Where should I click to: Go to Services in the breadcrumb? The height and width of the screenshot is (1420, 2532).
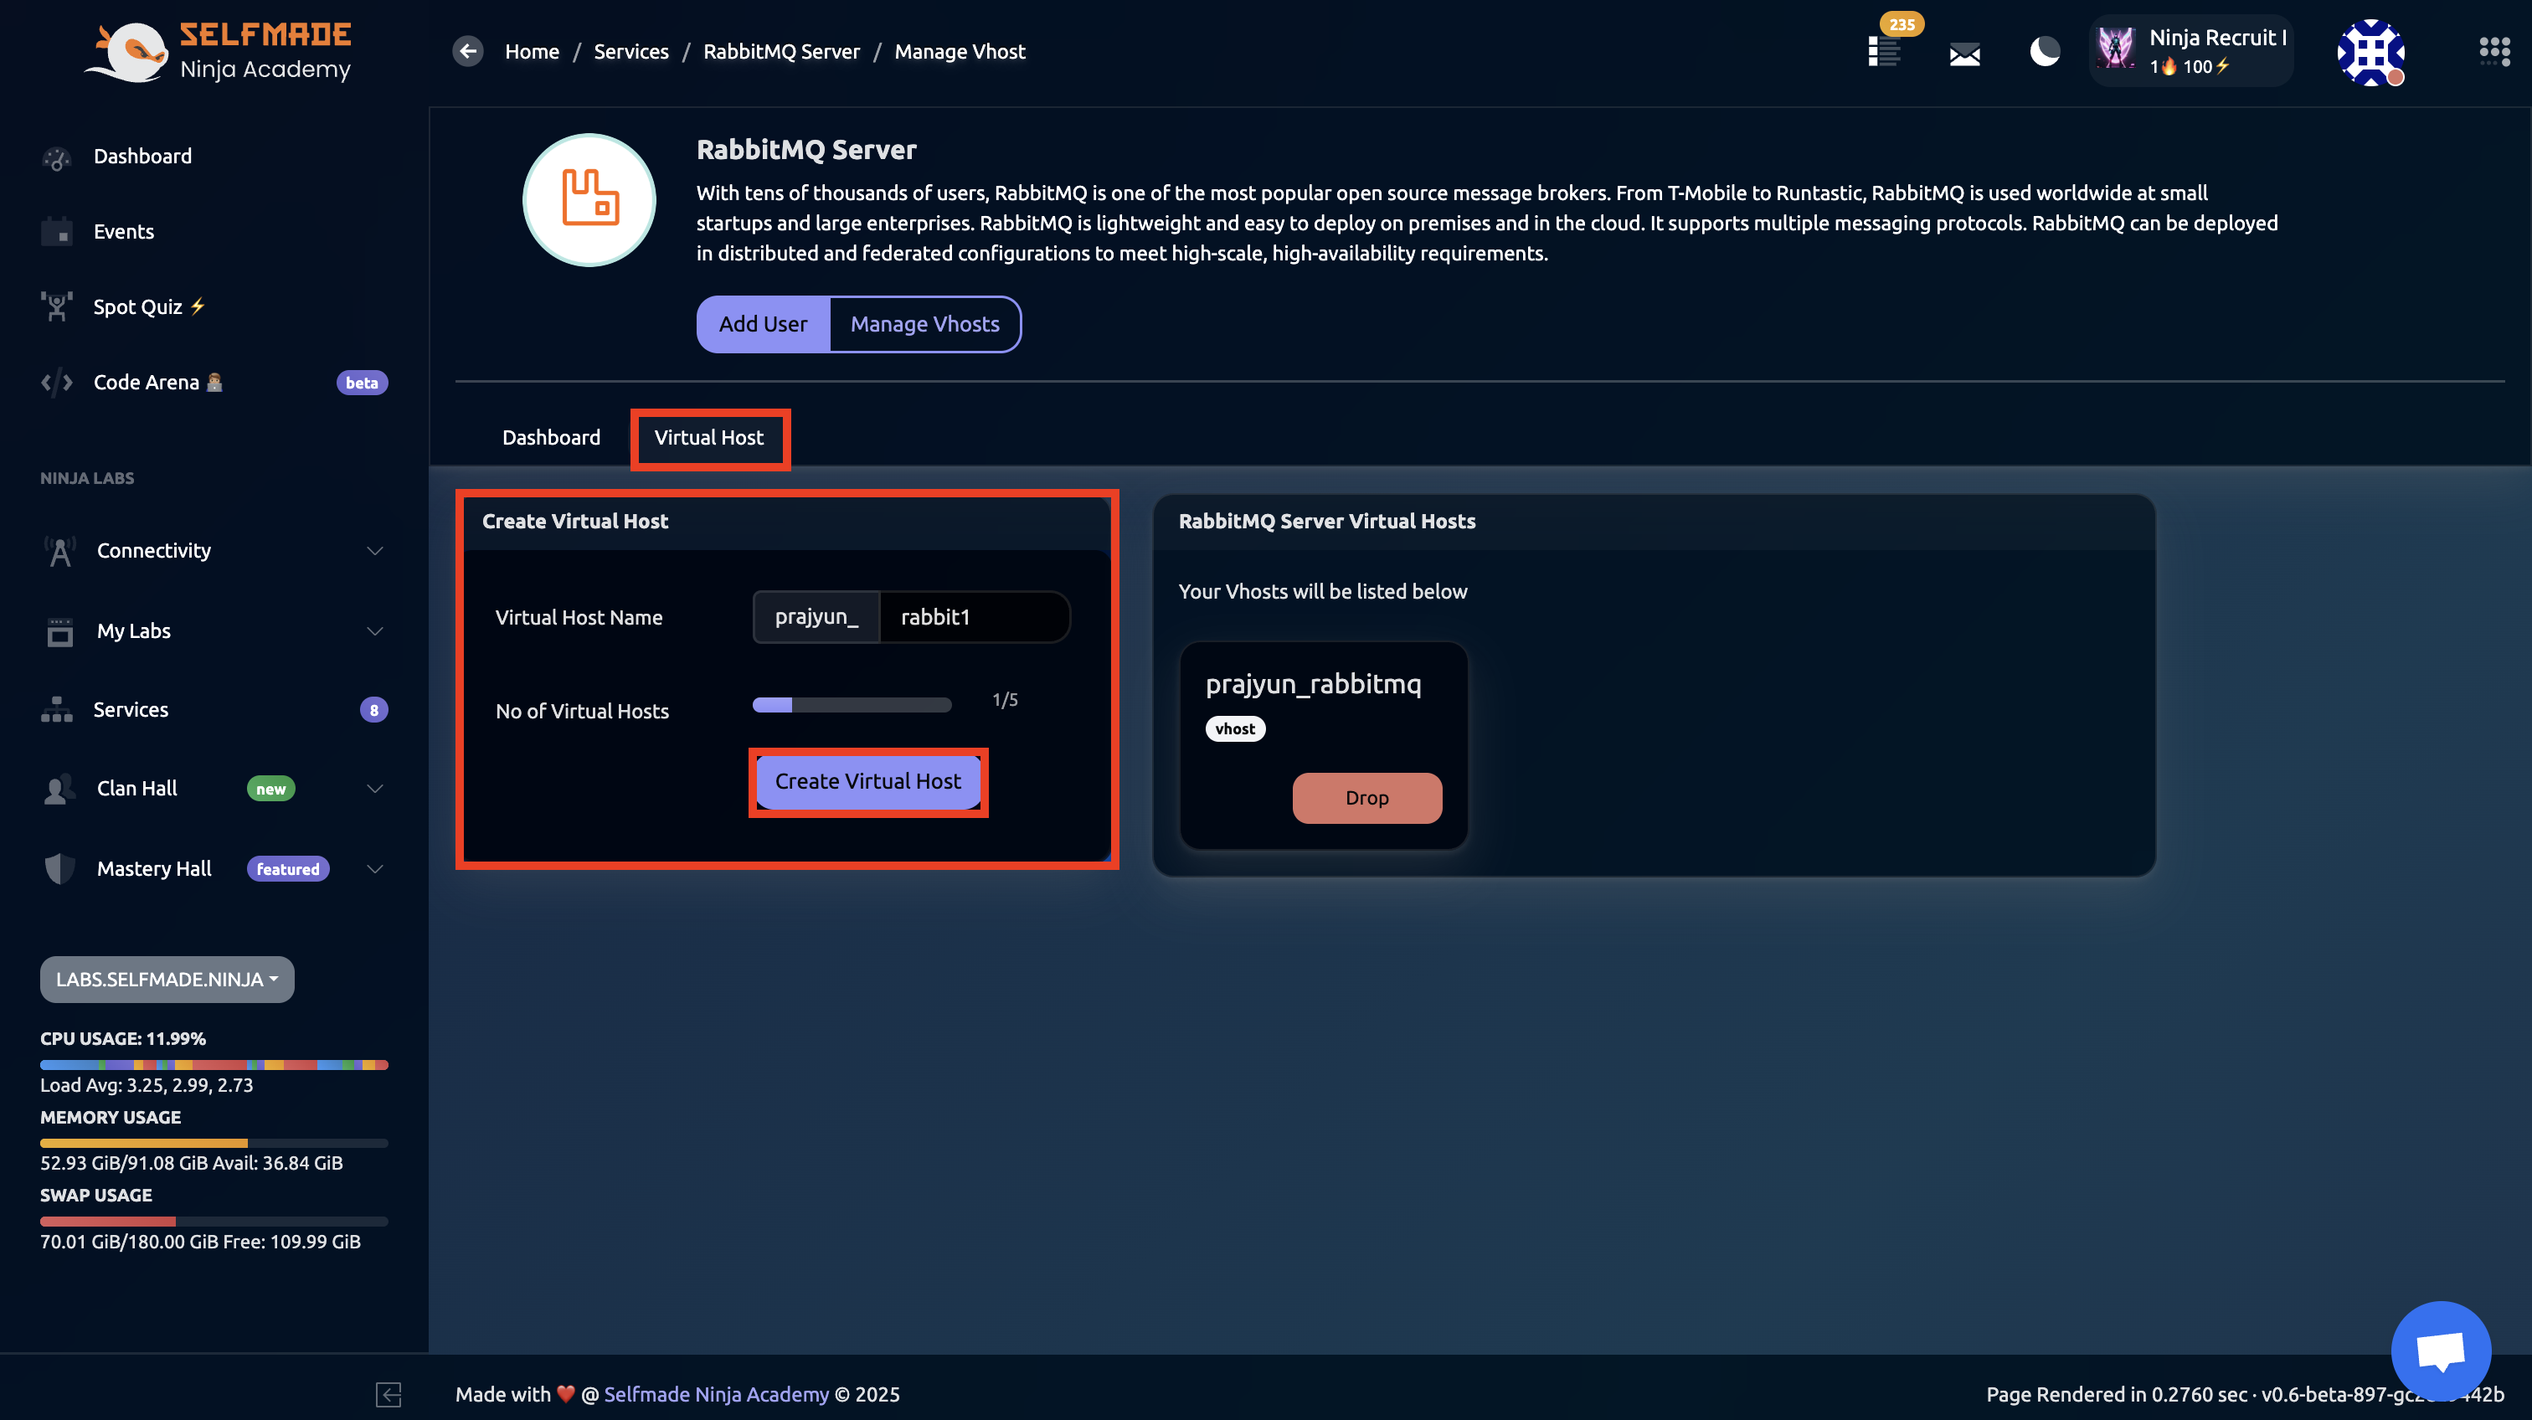631,52
